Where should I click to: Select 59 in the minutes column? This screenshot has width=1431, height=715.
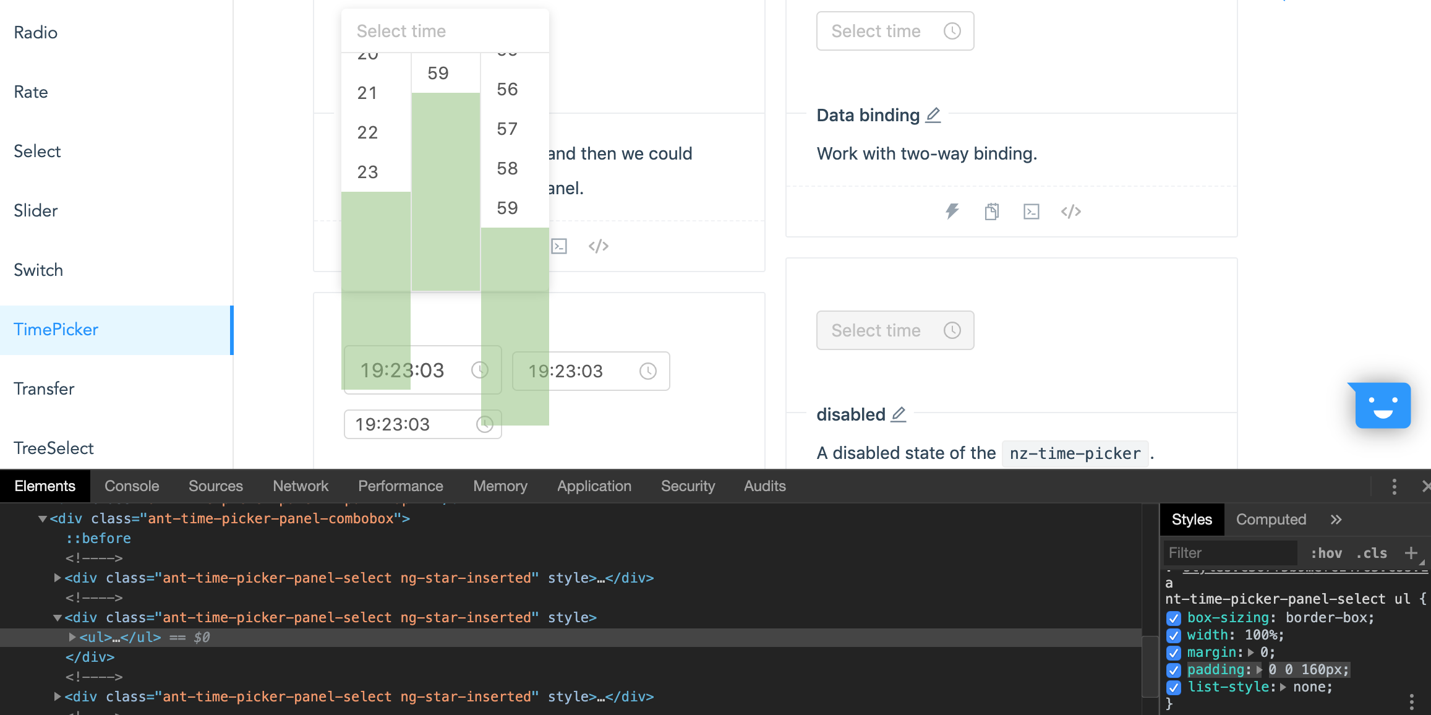coord(438,73)
